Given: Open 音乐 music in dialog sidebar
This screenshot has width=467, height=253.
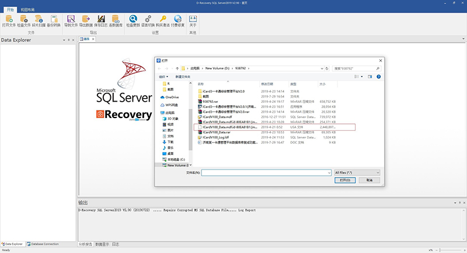Looking at the screenshot, I should pos(168,148).
